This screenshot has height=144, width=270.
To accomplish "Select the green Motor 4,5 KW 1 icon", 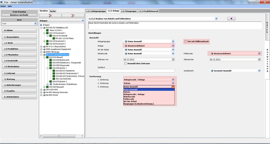I will tap(48, 30).
